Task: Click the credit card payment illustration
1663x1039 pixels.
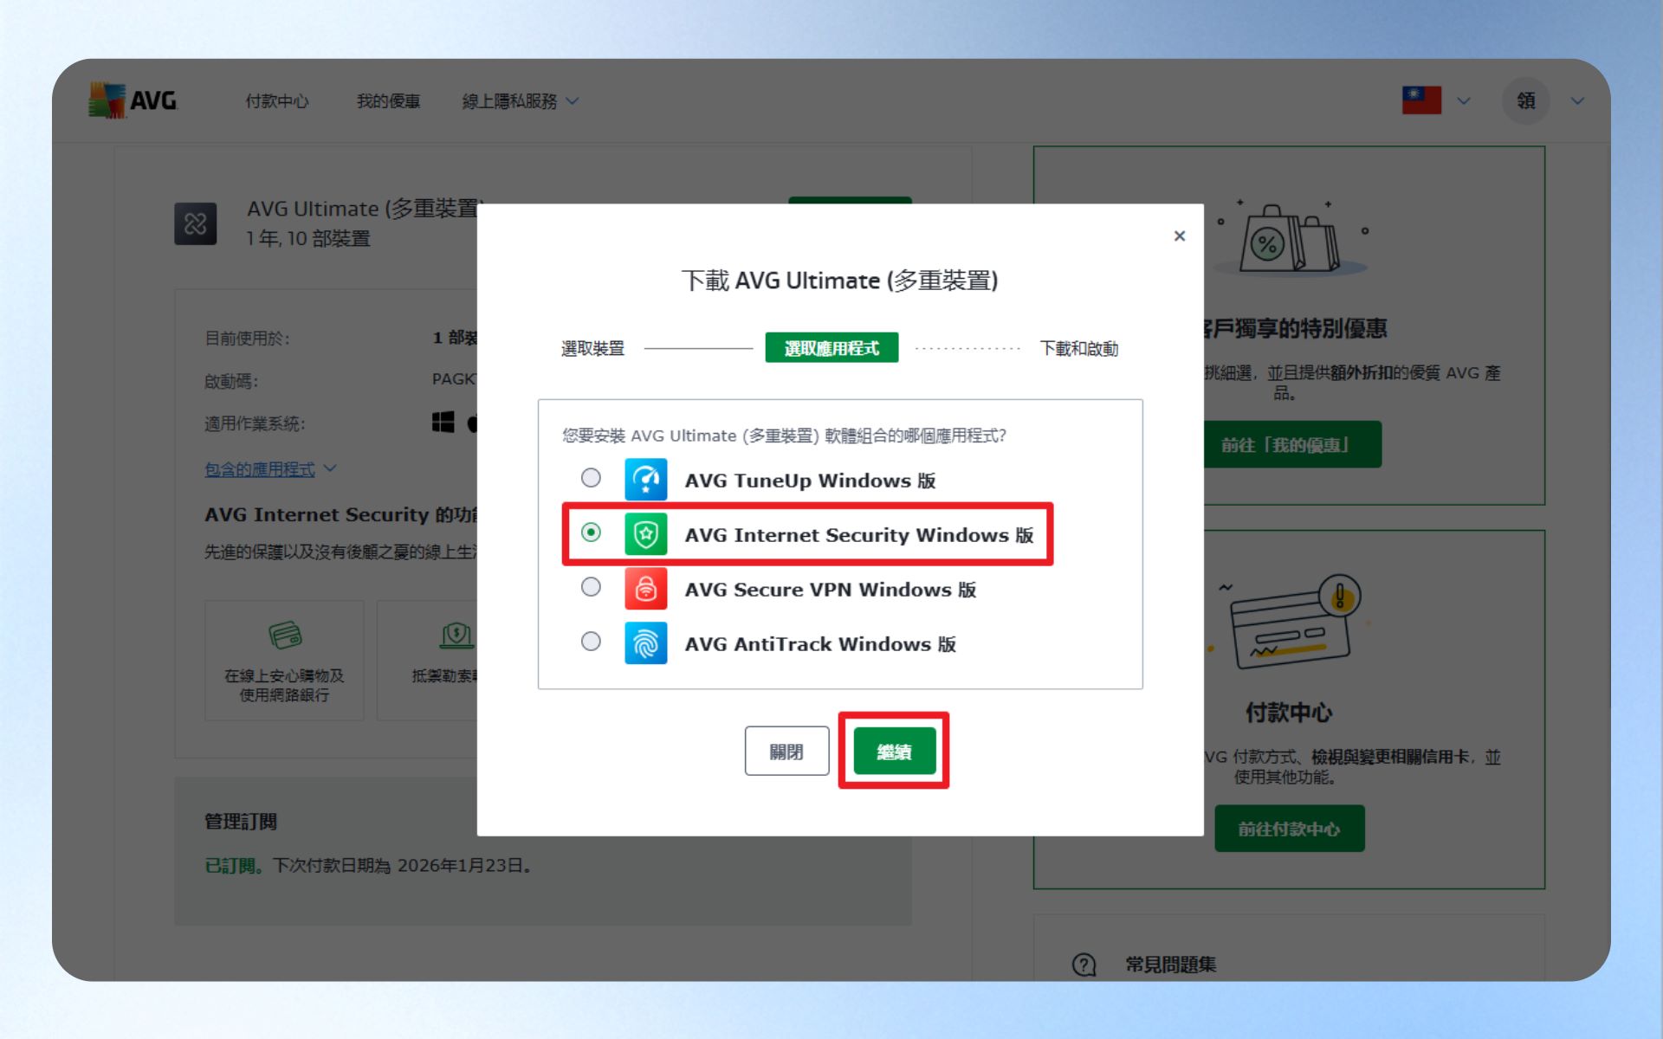Action: pos(1292,622)
